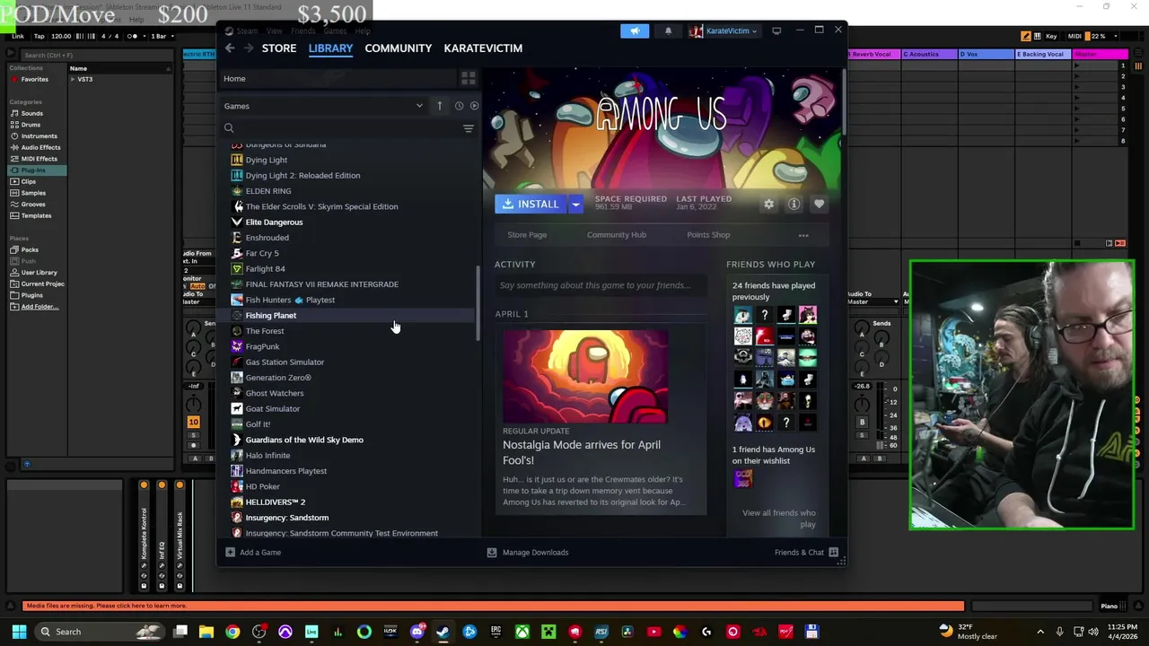This screenshot has width=1149, height=646.
Task: Show ready-to-play filter icon
Action: tap(474, 106)
